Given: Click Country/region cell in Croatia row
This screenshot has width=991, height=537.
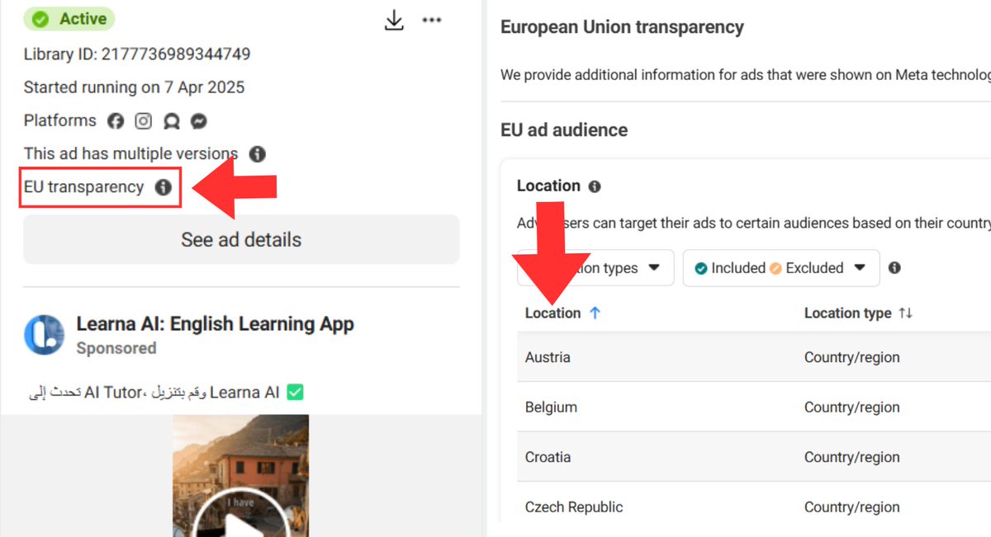Looking at the screenshot, I should (852, 457).
